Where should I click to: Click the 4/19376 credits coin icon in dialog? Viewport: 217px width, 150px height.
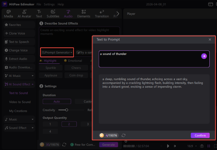[102, 135]
